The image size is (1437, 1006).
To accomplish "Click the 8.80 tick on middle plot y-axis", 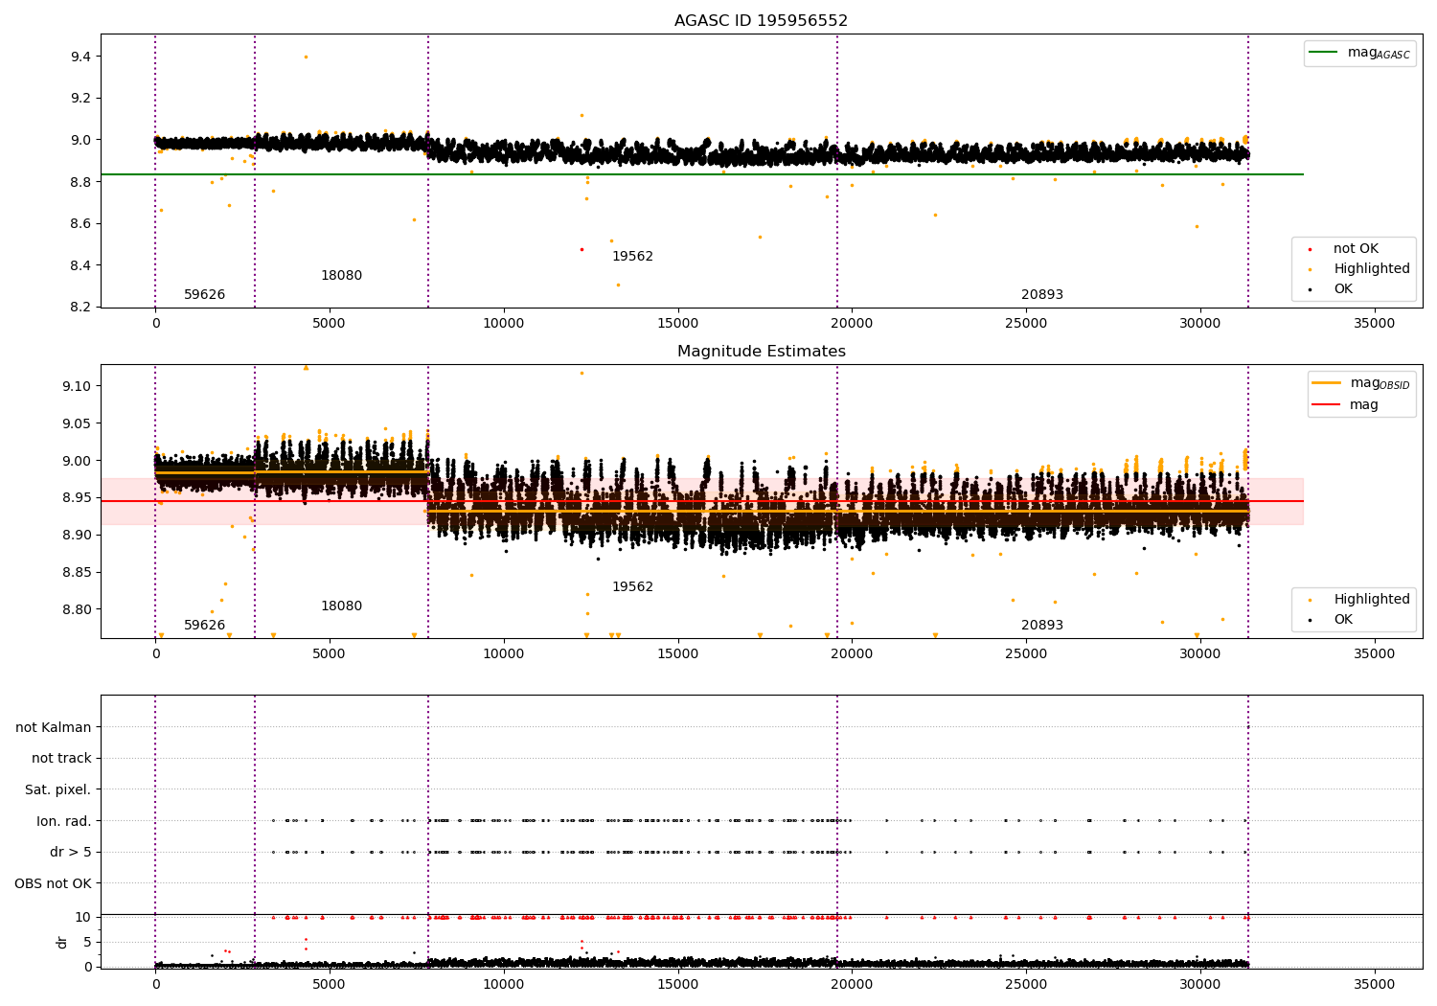I will (77, 609).
